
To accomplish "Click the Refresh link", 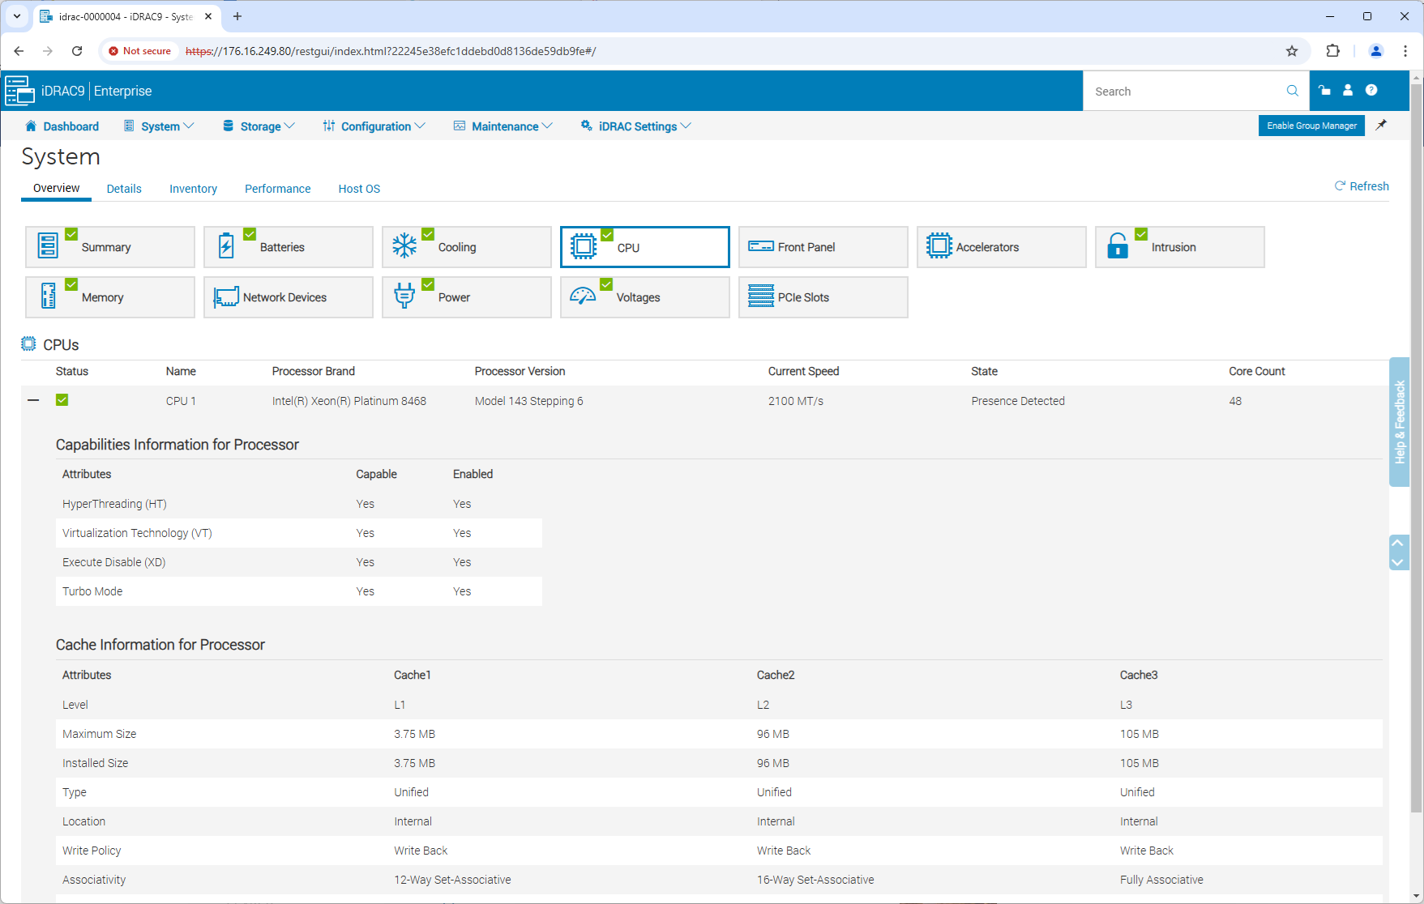I will pyautogui.click(x=1362, y=186).
